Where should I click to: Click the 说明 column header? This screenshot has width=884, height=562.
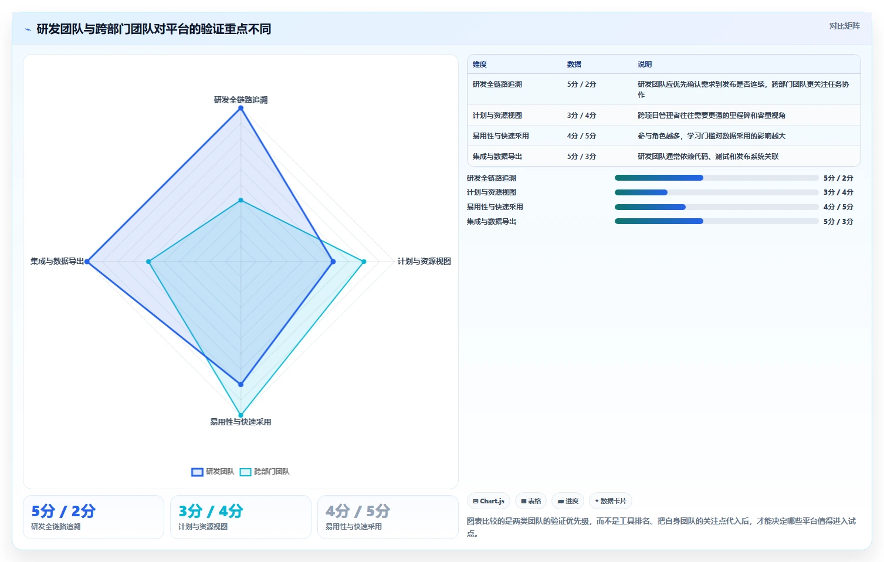coord(645,65)
